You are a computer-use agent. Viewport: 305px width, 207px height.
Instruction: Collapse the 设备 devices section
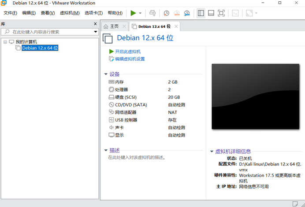coord(106,74)
